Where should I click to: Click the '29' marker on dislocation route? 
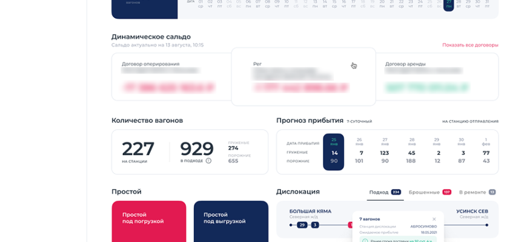pyautogui.click(x=302, y=225)
